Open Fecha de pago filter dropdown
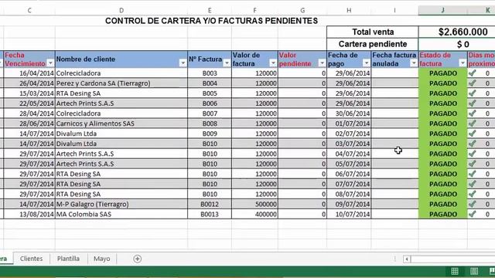This screenshot has height=278, width=495. [x=366, y=63]
